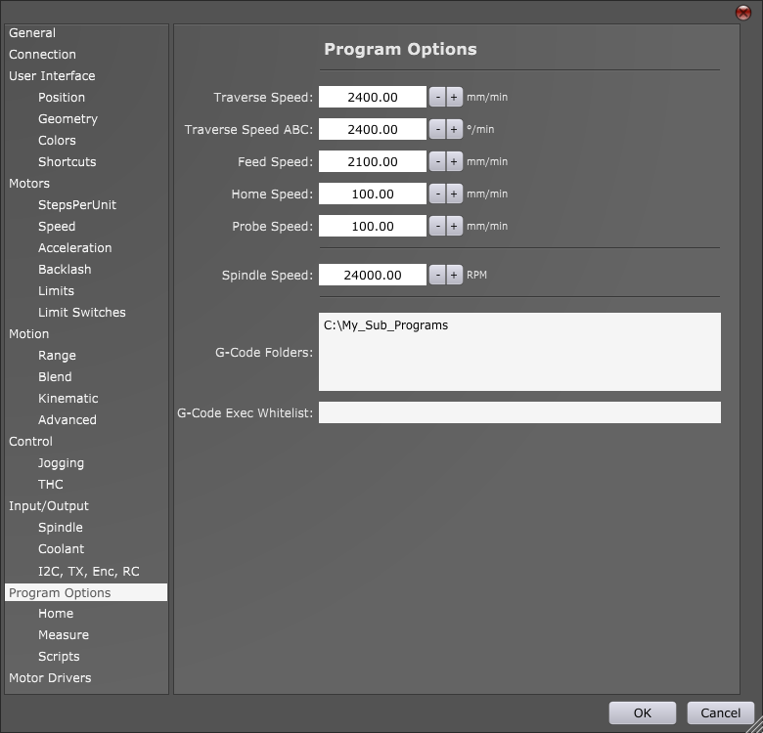
Task: Select Kinematic under Motion
Action: pyautogui.click(x=68, y=398)
